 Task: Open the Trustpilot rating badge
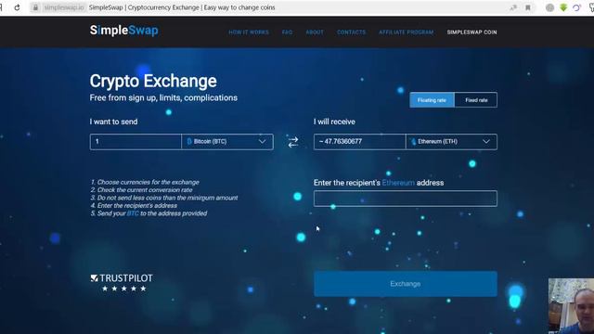coord(122,283)
